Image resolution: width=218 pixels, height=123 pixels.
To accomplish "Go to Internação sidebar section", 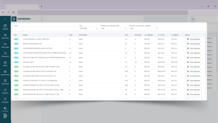I will click(5, 45).
